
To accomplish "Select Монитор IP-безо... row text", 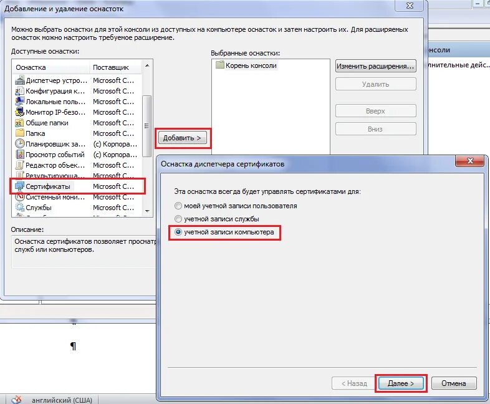I will coord(55,112).
